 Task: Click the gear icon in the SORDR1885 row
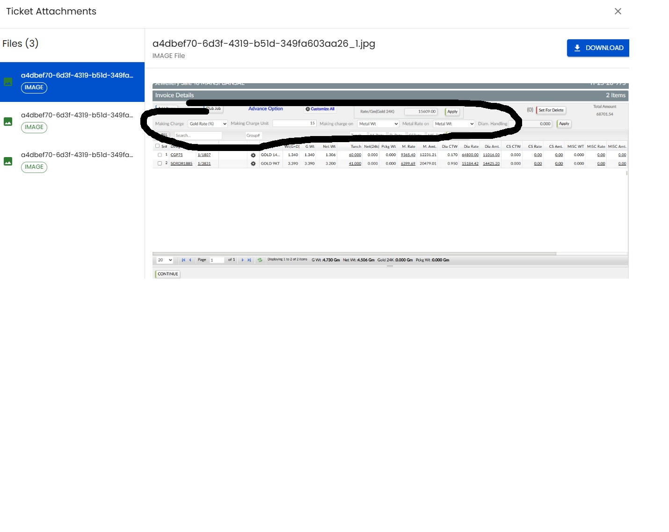pos(253,164)
